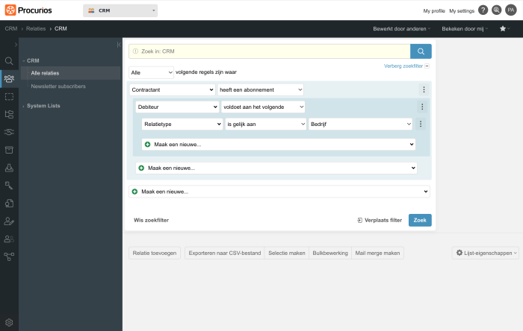Click Exporteren naar CSV-bestand button
Viewport: 523px width, 331px height.
(224, 253)
